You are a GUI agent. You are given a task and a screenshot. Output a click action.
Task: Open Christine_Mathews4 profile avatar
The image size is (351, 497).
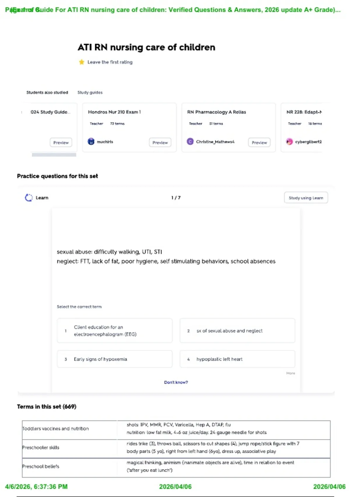pos(190,141)
